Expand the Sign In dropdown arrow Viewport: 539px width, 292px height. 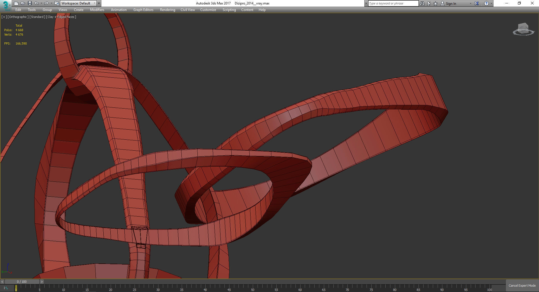470,3
